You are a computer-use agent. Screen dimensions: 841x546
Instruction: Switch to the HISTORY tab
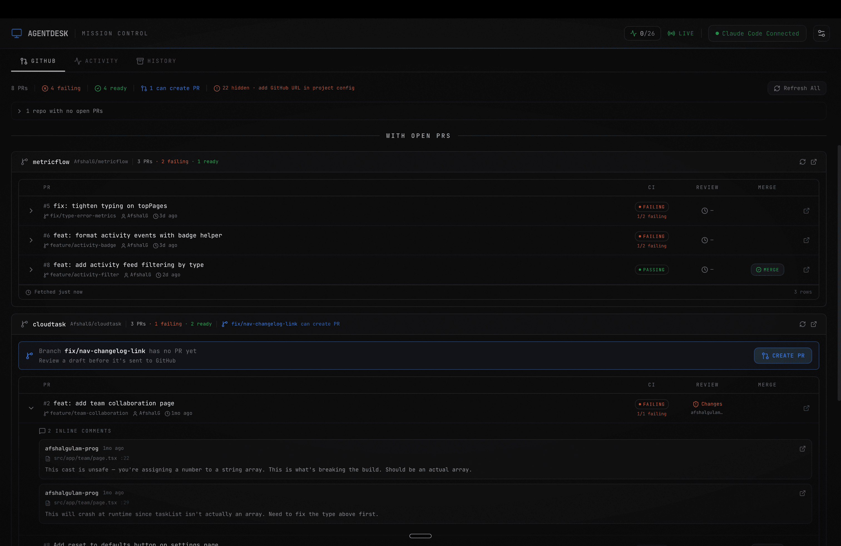(156, 61)
